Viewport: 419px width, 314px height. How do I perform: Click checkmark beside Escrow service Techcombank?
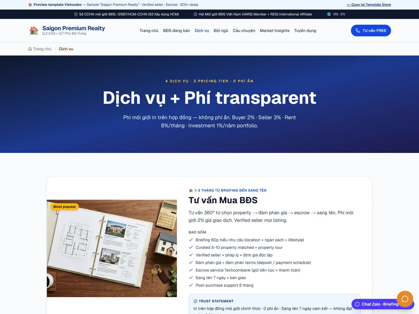(191, 270)
